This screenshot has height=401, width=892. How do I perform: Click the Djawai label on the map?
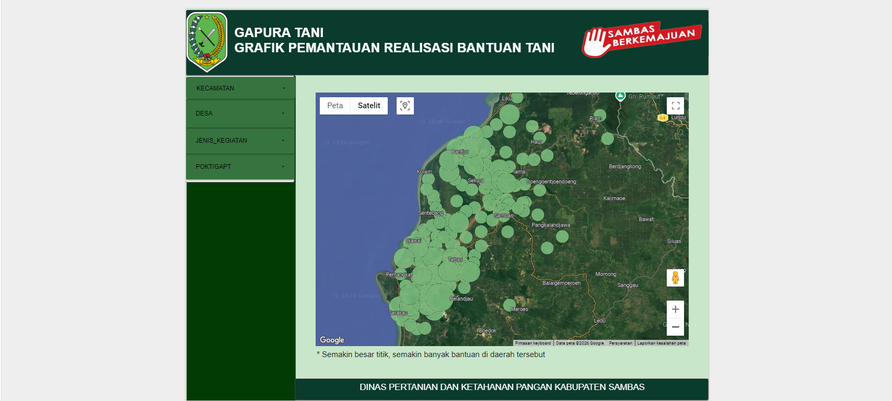413,240
